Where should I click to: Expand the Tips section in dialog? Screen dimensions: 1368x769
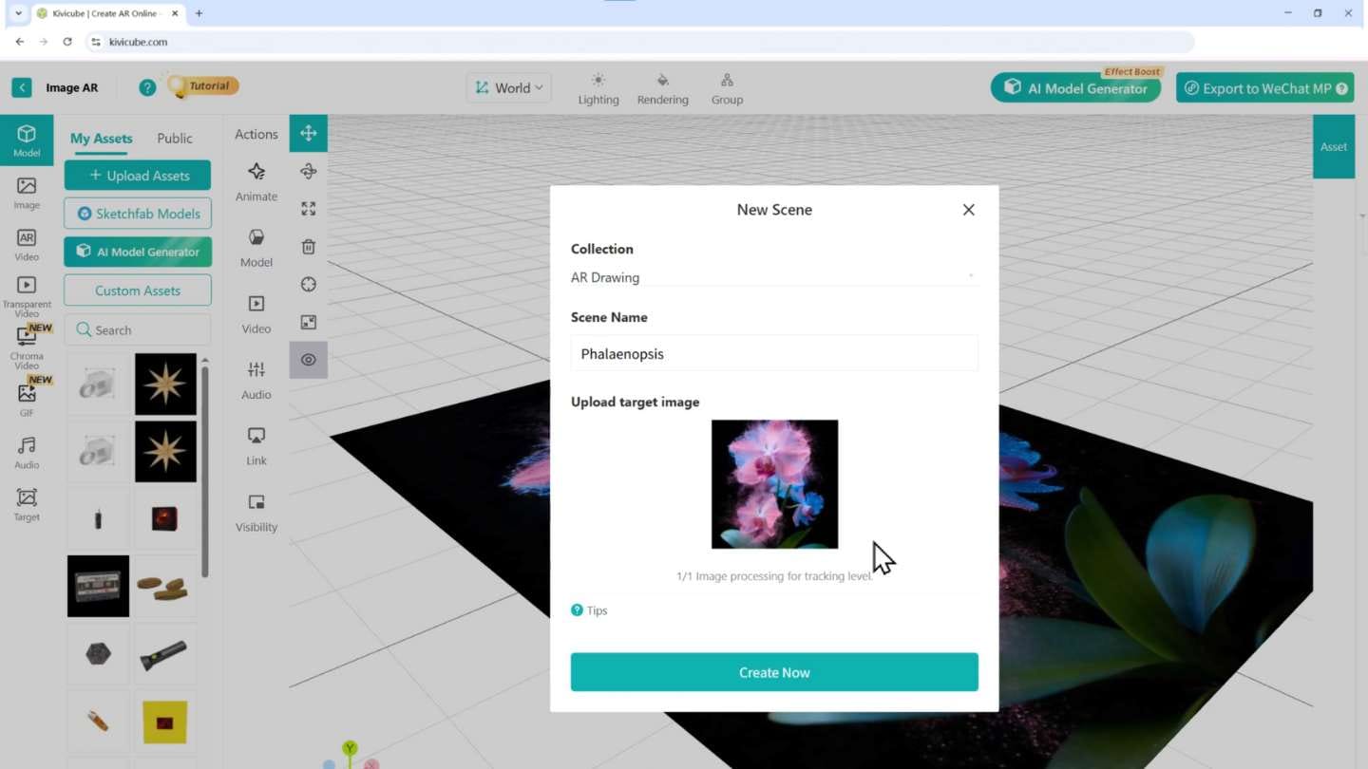pos(589,610)
